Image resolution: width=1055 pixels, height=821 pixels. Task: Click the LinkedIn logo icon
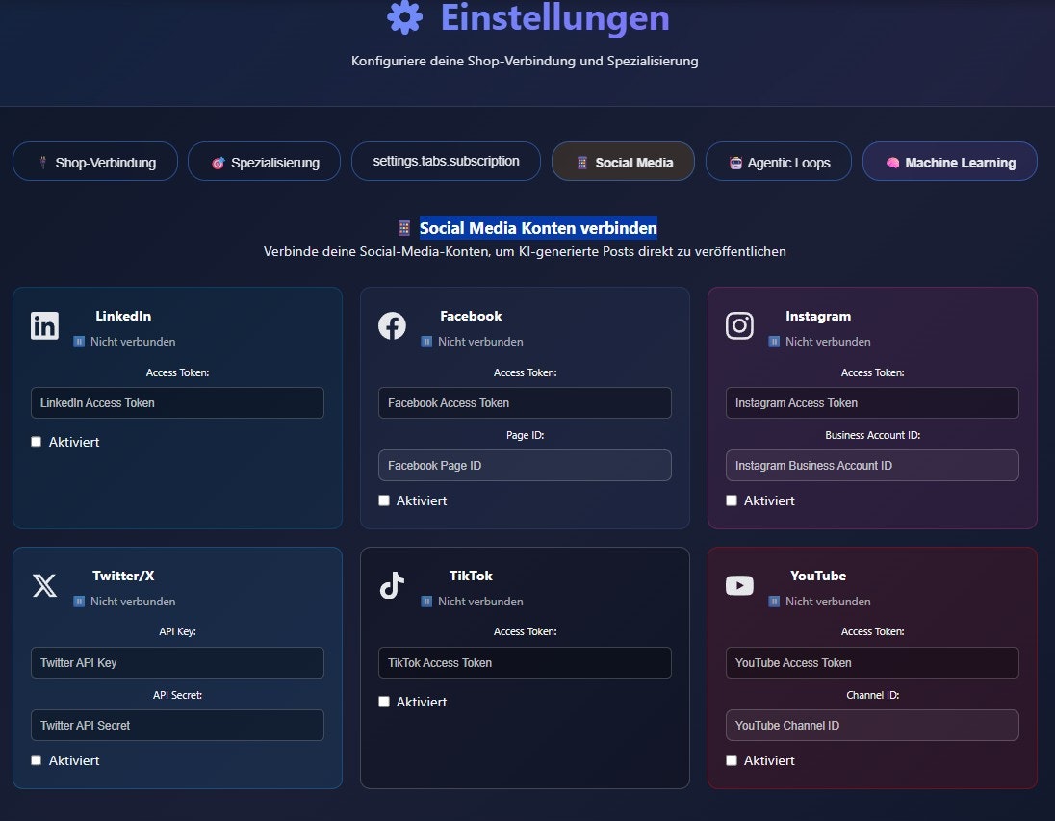pyautogui.click(x=44, y=325)
